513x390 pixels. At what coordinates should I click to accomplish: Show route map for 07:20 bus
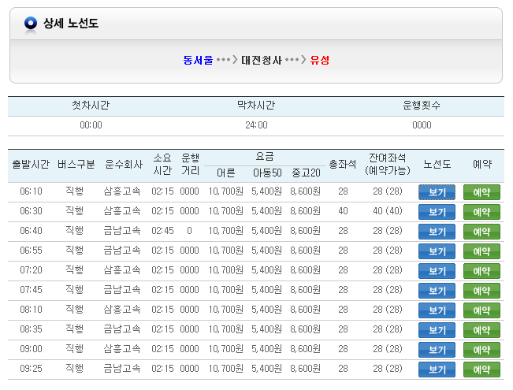[x=437, y=270]
